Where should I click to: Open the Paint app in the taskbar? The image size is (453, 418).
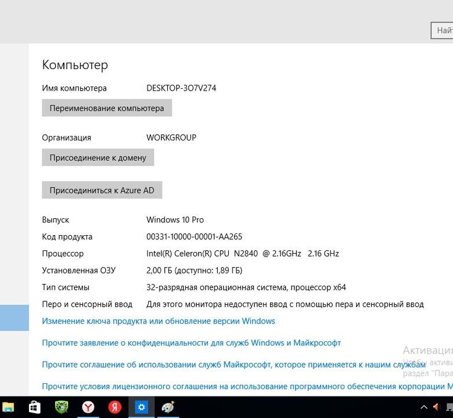168,407
